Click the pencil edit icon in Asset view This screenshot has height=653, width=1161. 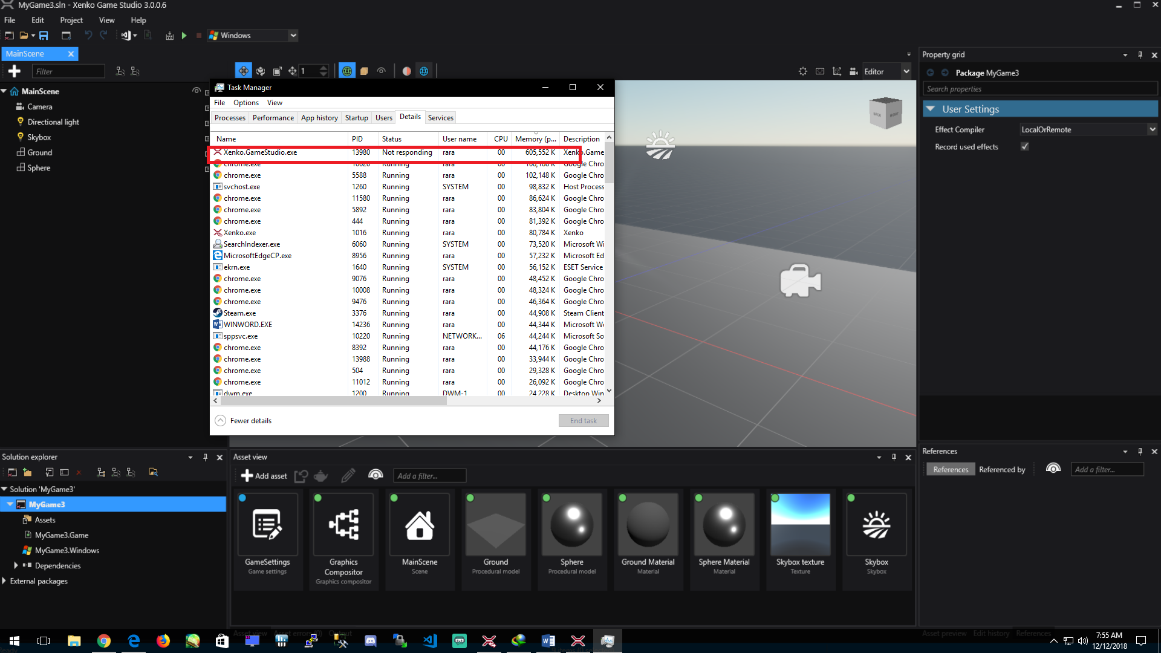pyautogui.click(x=348, y=476)
